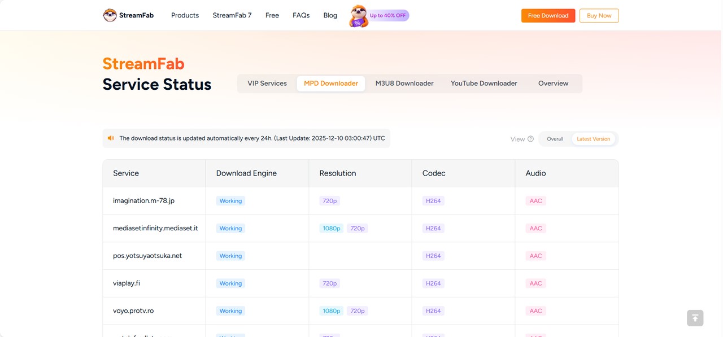Viewport: 723px width, 337px height.
Task: Open the Blog link
Action: click(330, 15)
